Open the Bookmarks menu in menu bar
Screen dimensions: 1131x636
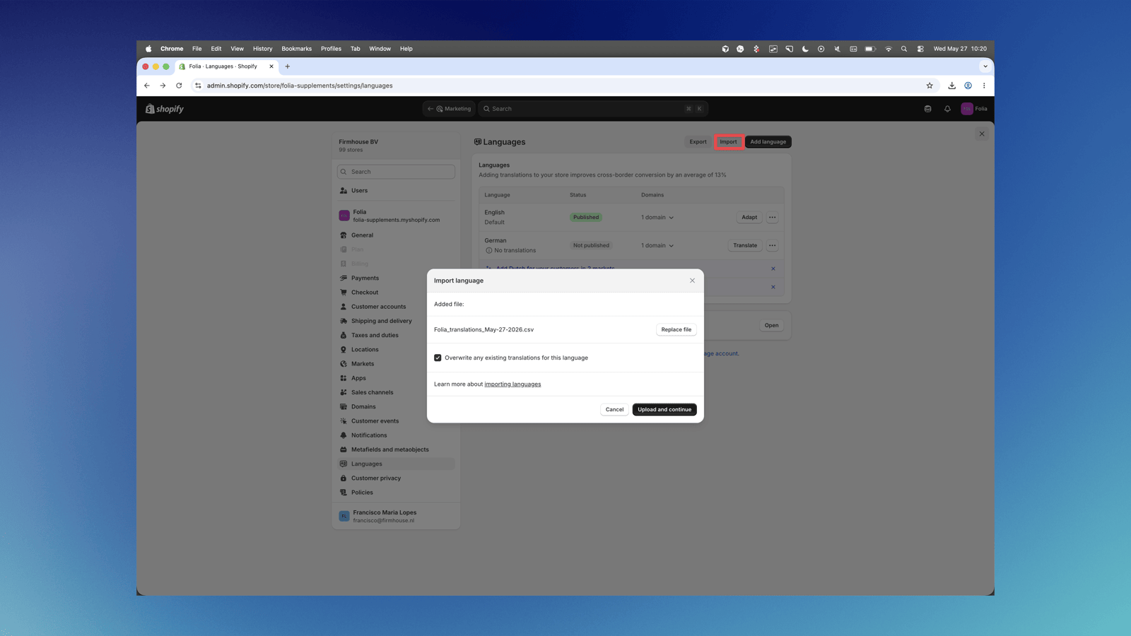click(x=296, y=49)
